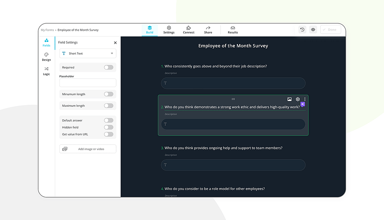The height and width of the screenshot is (220, 384).
Task: View the Results tab
Action: tap(233, 30)
